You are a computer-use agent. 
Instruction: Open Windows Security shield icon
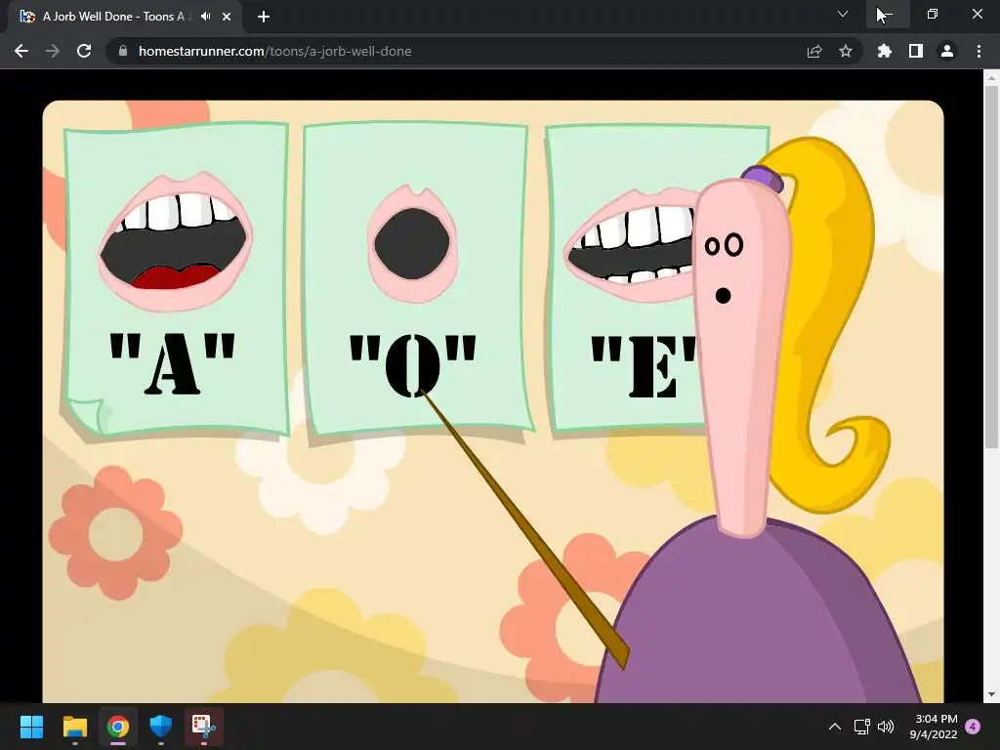point(161,727)
